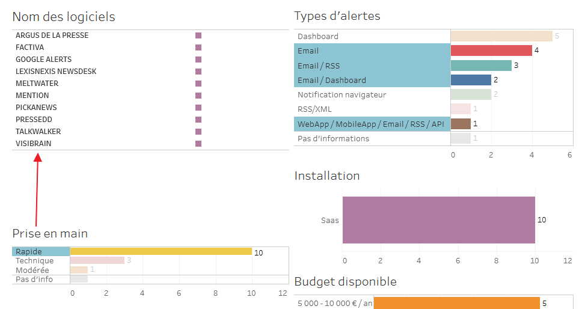Select VISIBRAIN in software list
The width and height of the screenshot is (588, 309).
pyautogui.click(x=34, y=143)
